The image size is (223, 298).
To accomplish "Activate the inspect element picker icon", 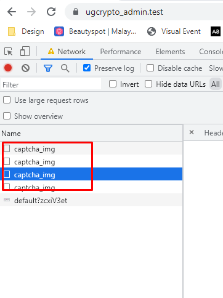I will pos(9,51).
